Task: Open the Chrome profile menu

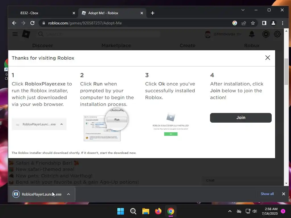Action: point(273,23)
